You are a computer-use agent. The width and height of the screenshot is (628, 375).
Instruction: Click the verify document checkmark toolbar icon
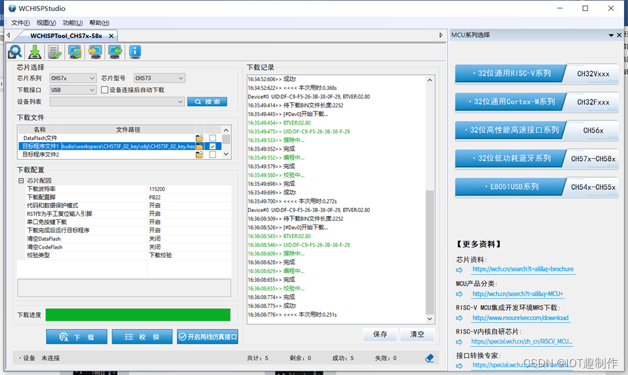coord(55,52)
